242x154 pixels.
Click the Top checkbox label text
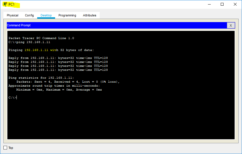point(11,148)
